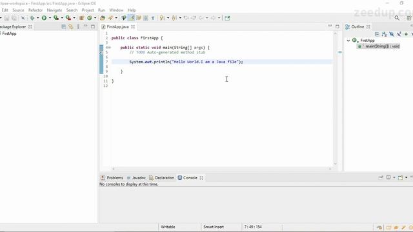Screen dimensions: 413x232
Task: Open the External Tools dropdown arrow
Action: click(x=74, y=18)
